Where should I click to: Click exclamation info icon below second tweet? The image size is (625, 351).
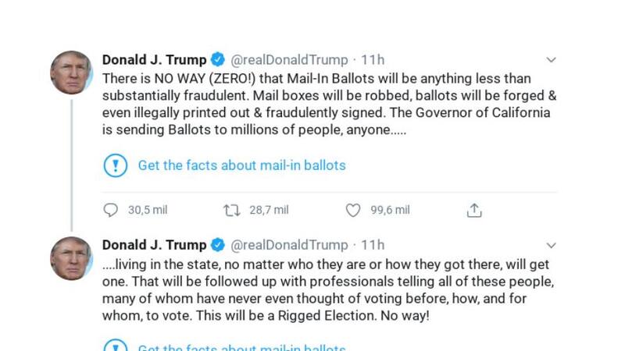click(115, 346)
